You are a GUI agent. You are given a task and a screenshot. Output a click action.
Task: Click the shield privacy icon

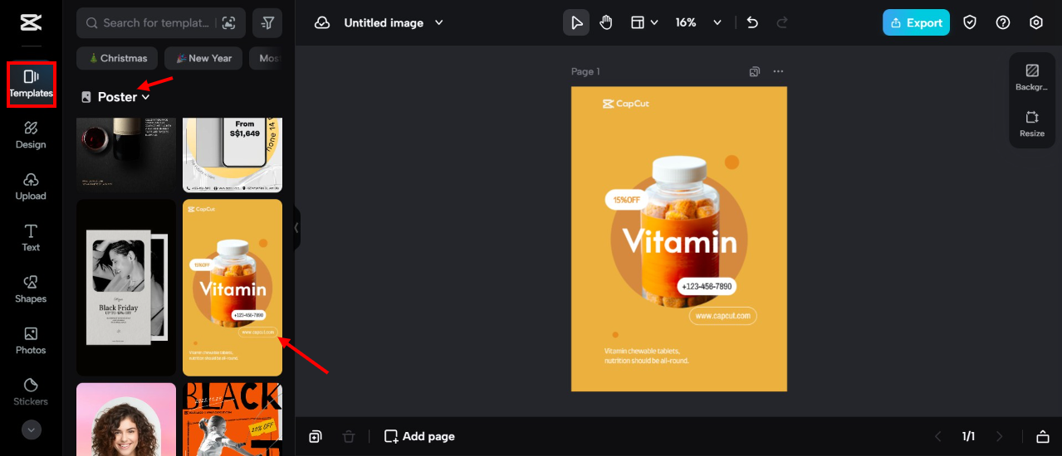point(970,22)
